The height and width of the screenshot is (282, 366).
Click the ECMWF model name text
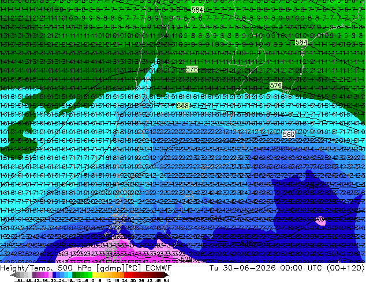tap(159, 268)
